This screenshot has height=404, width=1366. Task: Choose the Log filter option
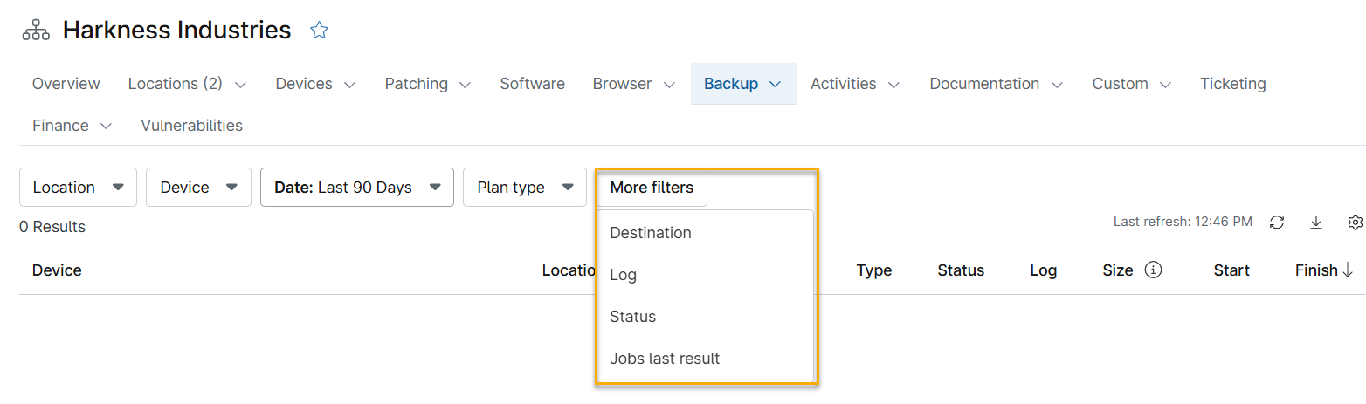coord(623,275)
